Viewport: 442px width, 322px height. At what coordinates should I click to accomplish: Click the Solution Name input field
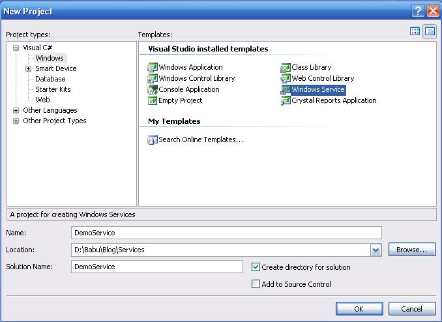pos(157,267)
